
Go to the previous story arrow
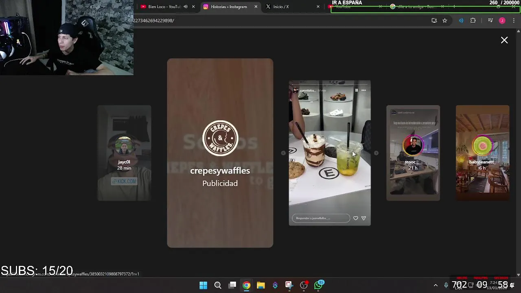pyautogui.click(x=283, y=153)
